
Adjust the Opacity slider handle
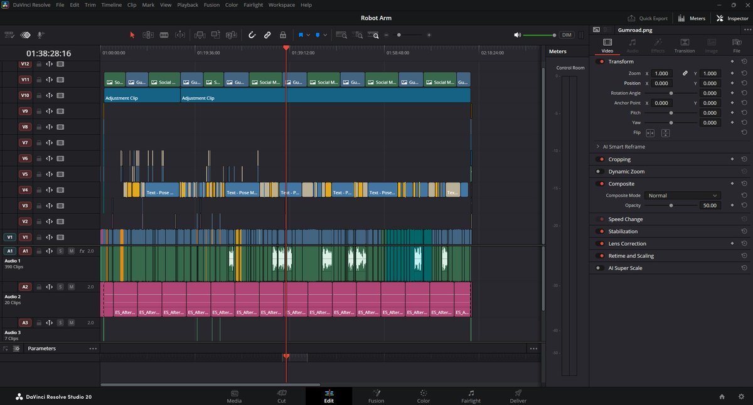click(x=671, y=206)
